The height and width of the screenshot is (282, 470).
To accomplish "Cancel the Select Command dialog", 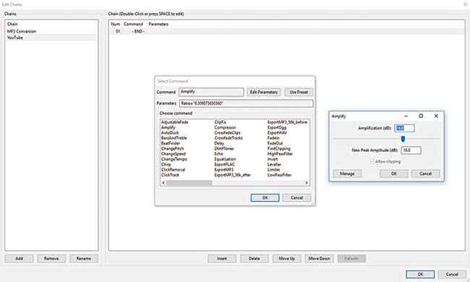I will click(x=296, y=197).
